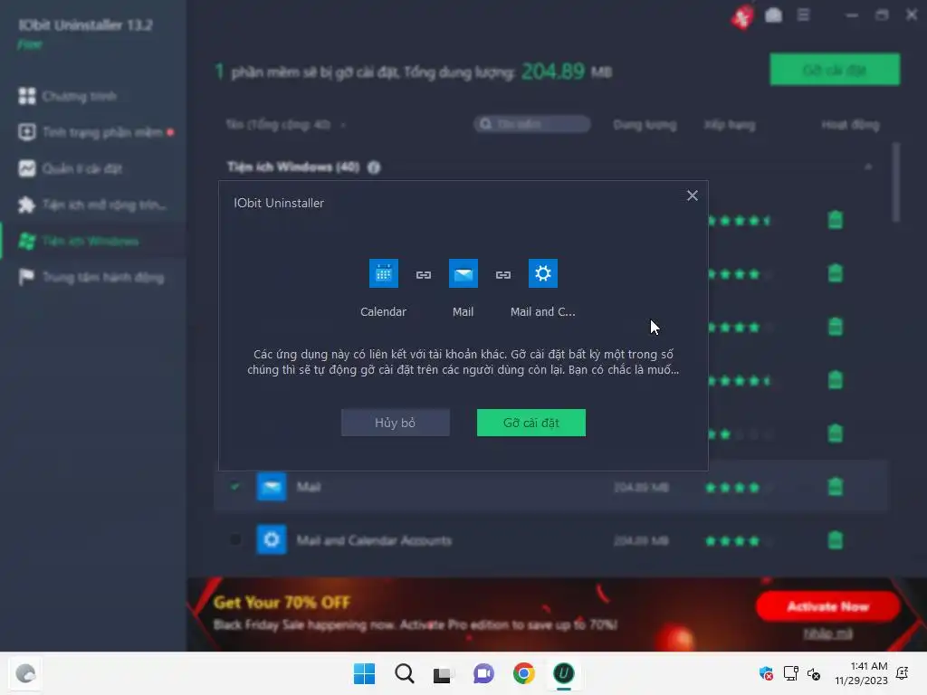Click the toolbox icon in title bar
Image resolution: width=927 pixels, height=695 pixels.
coord(773,15)
